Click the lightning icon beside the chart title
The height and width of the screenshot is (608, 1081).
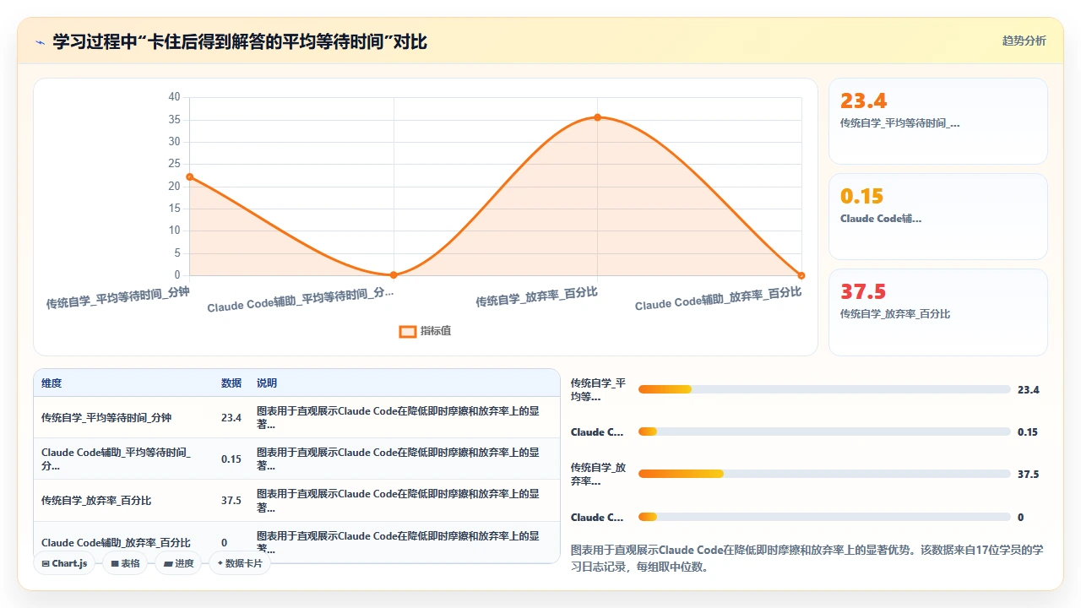click(x=40, y=42)
